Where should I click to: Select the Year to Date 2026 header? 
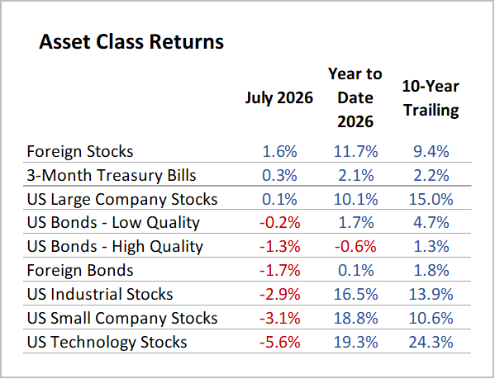(355, 97)
